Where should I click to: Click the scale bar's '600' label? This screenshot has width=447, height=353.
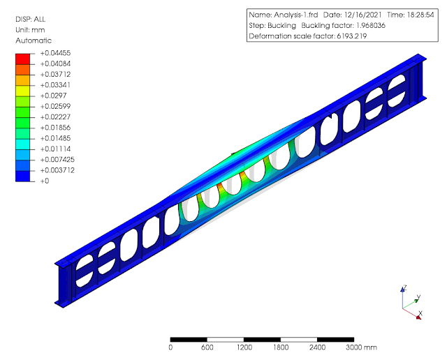click(x=207, y=347)
